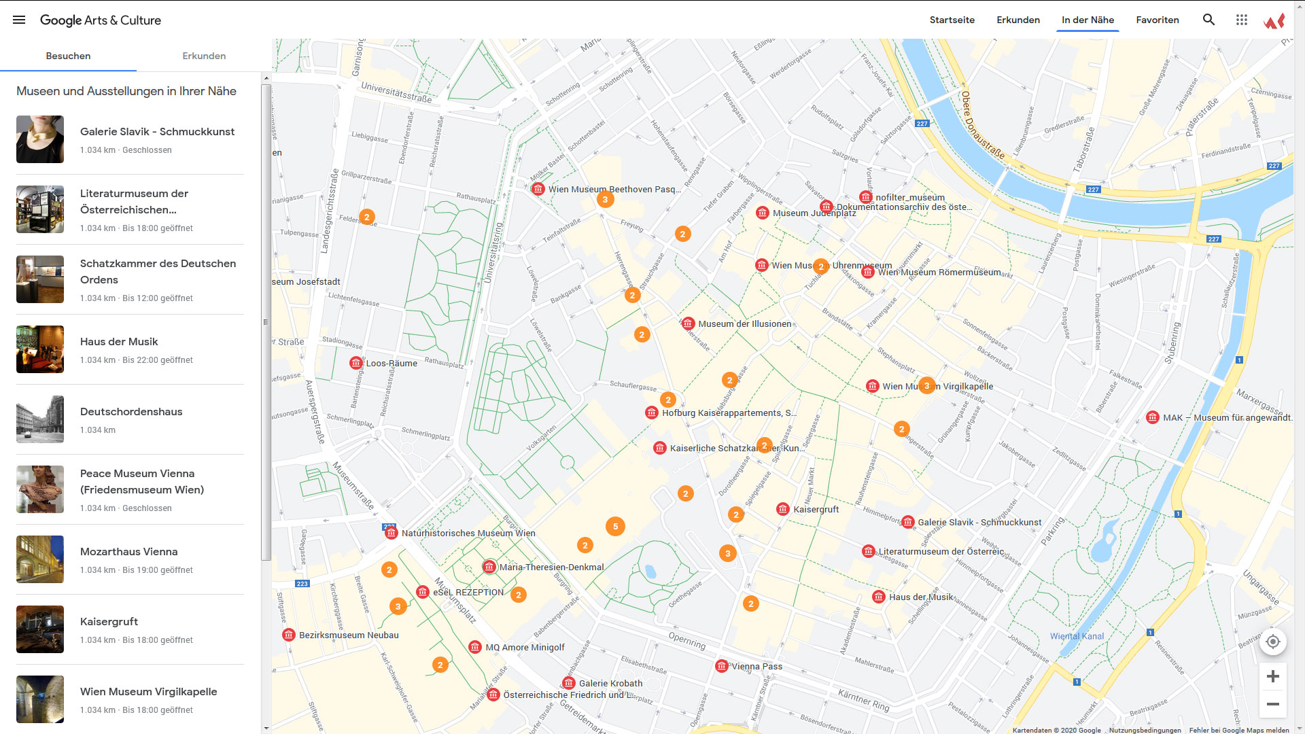Select Wien Museum Beethoven Pasqualatihaus map pin

click(x=538, y=189)
